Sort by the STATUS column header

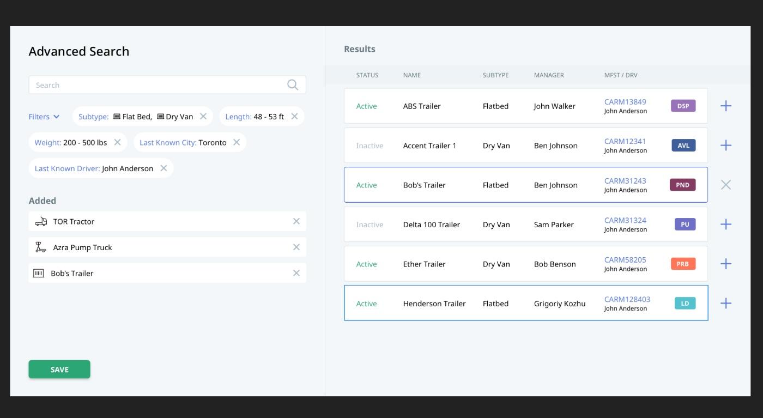(x=367, y=75)
